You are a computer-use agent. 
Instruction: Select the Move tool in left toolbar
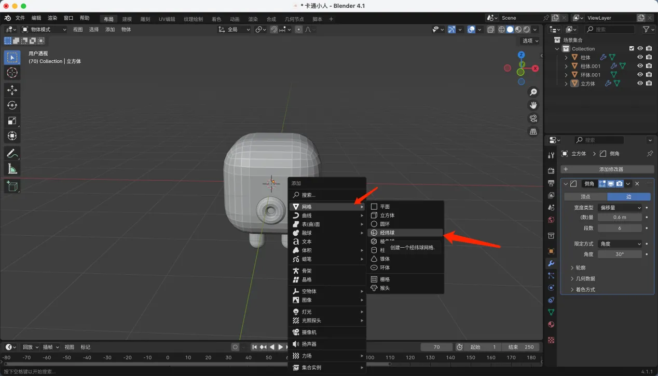(x=12, y=90)
